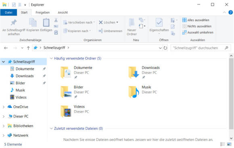The width and height of the screenshot is (234, 148).
Task: Open the Ansicht ribbon tab
Action: (63, 12)
